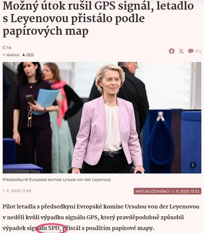Click the AKTUALIZOVÁNO update badge

167,191
